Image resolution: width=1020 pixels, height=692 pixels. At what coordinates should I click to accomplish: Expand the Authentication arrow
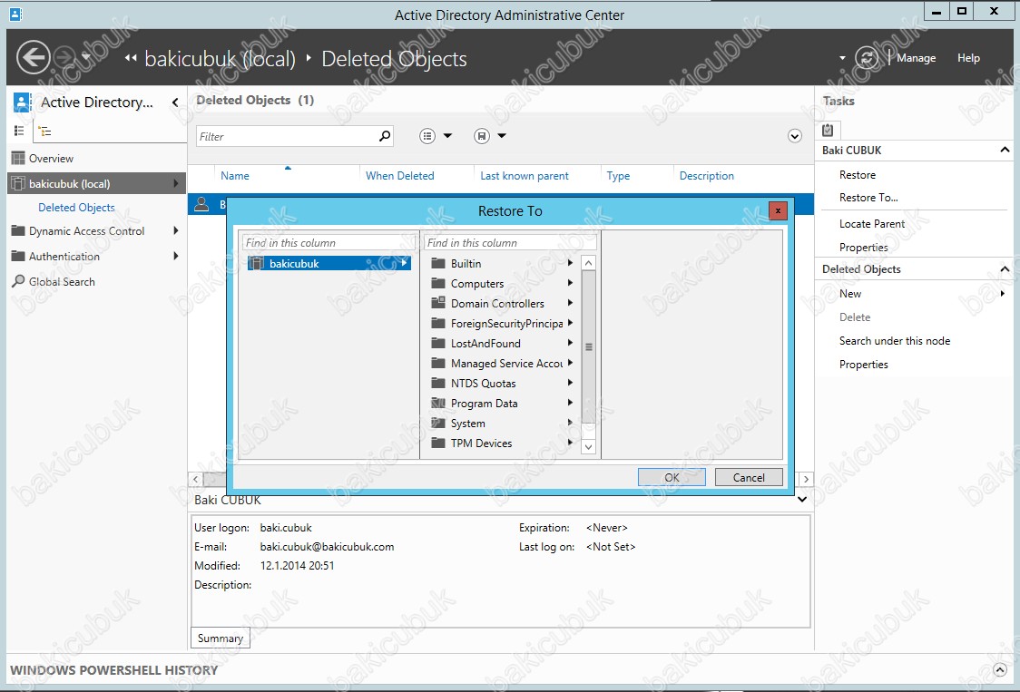(x=176, y=256)
